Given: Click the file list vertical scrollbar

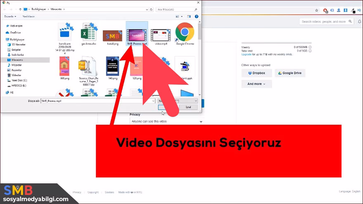Looking at the screenshot, I should pyautogui.click(x=199, y=58).
